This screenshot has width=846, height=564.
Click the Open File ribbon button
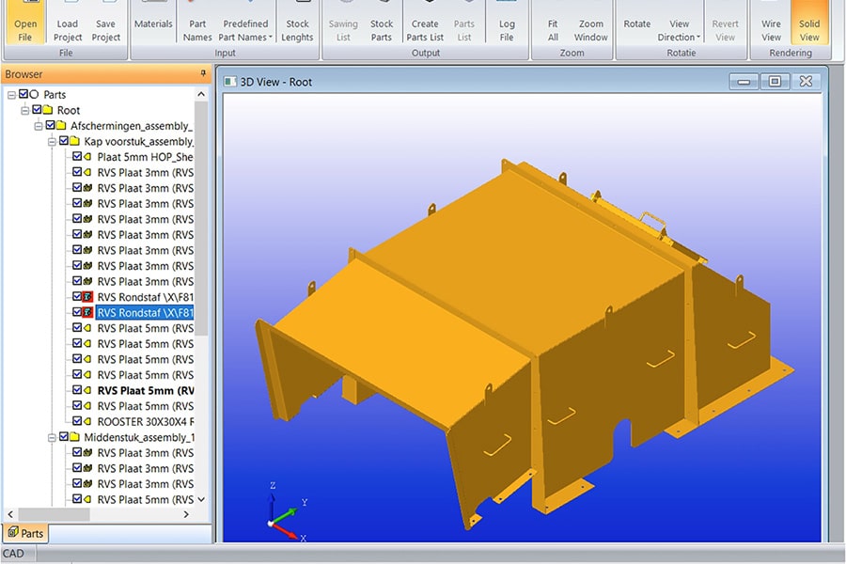[x=24, y=22]
